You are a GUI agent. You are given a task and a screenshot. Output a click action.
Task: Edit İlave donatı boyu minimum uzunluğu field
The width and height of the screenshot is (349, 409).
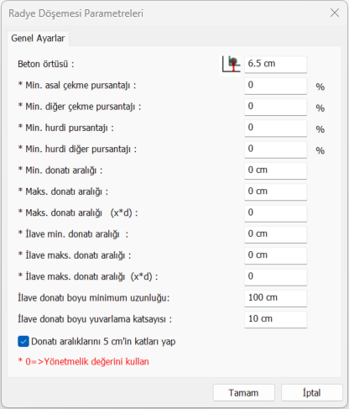(x=276, y=298)
